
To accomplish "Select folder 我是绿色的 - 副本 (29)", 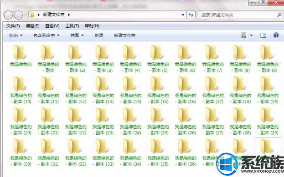I will tap(268, 121).
